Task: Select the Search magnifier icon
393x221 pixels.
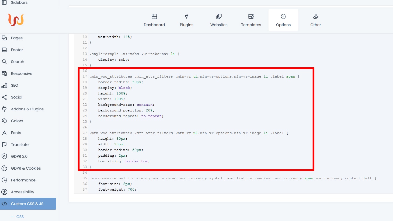Action: (x=4, y=62)
